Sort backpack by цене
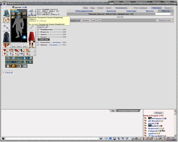The width and height of the screenshot is (178, 142). coord(94,20)
